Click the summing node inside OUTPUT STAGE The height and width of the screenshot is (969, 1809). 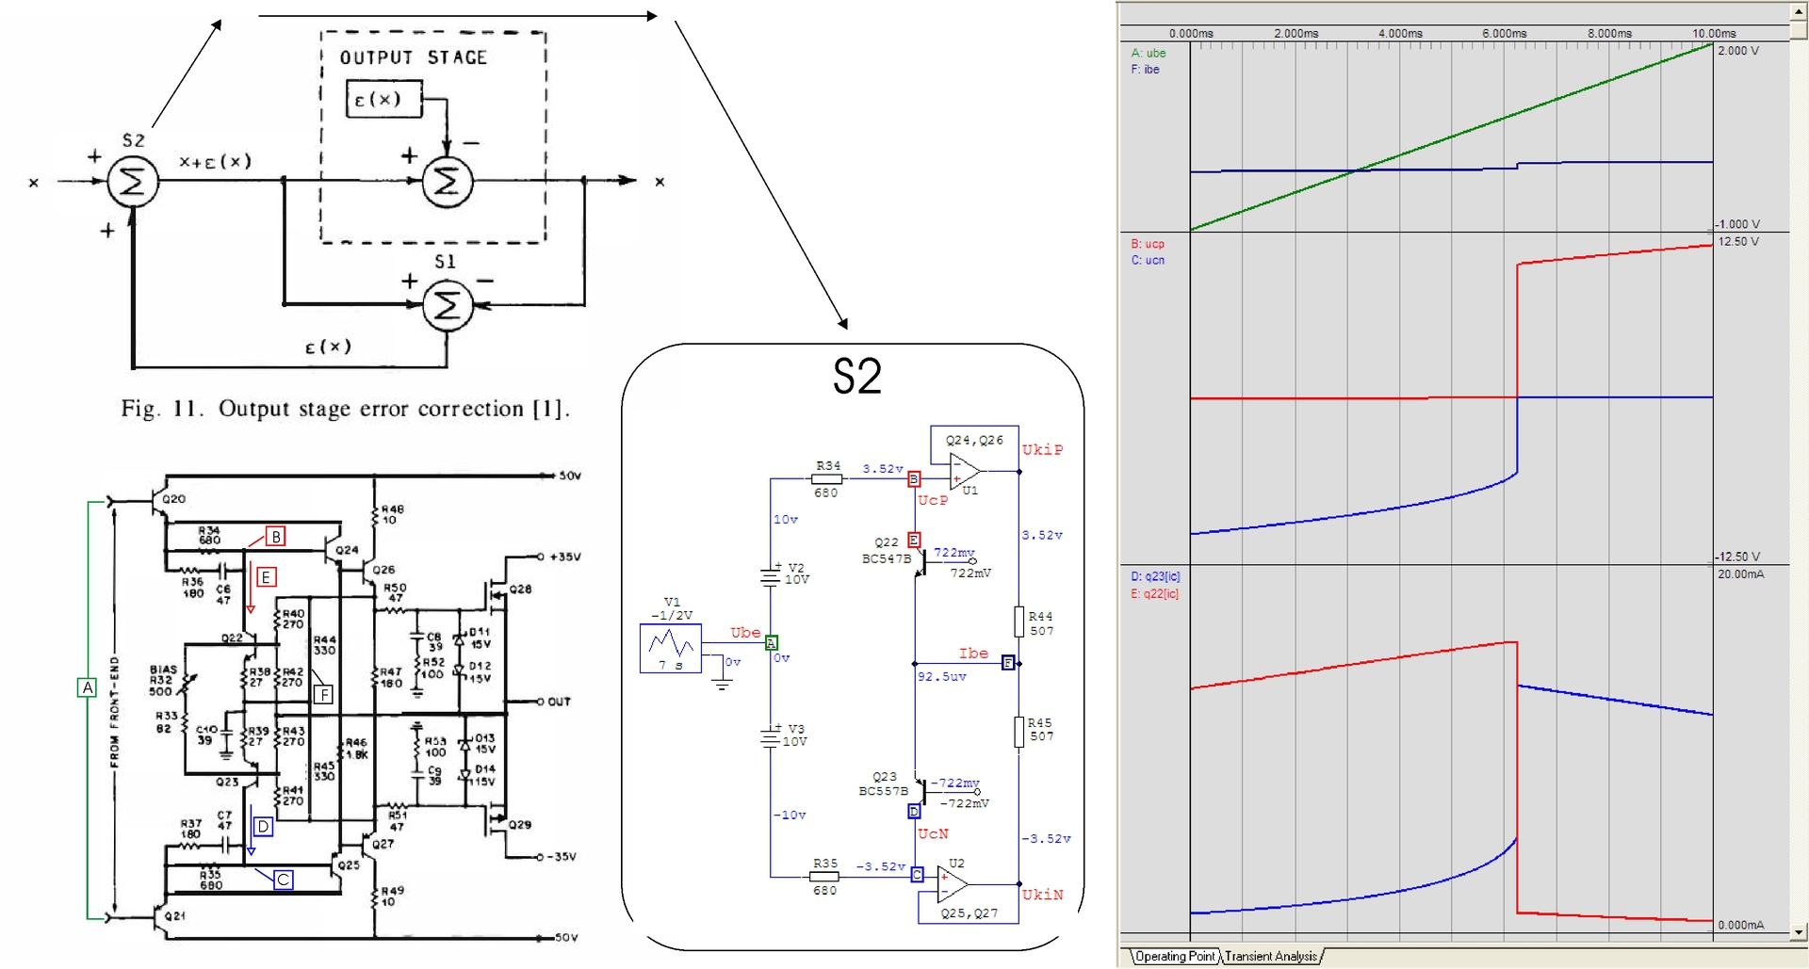[x=447, y=181]
